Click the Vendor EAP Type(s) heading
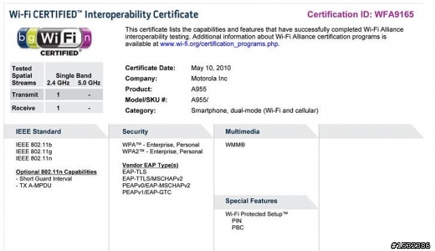 pyautogui.click(x=150, y=166)
